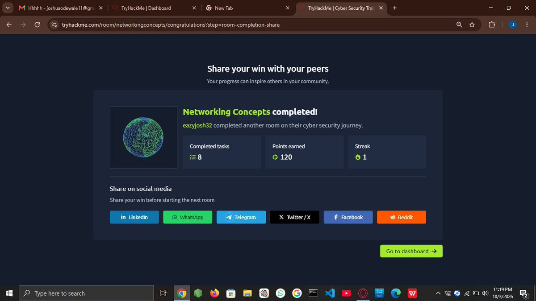Open Opera browser from taskbar
Screen dimensions: 536x301
click(363, 293)
